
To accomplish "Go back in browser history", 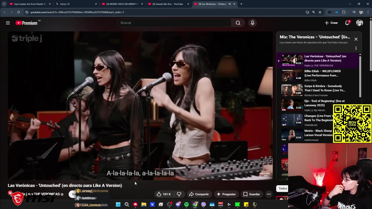I will [4, 12].
